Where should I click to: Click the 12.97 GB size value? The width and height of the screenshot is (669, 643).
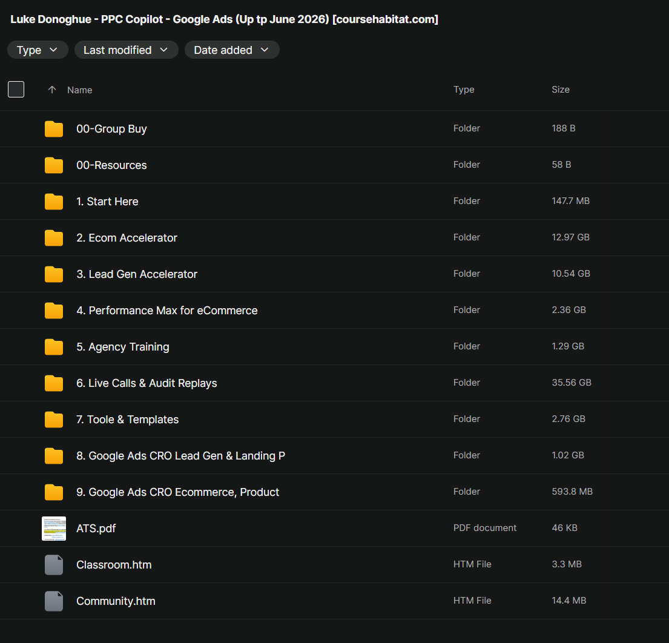point(570,237)
